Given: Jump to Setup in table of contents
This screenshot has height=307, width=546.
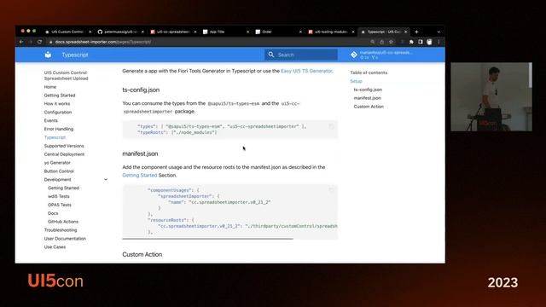Looking at the screenshot, I should click(x=356, y=81).
